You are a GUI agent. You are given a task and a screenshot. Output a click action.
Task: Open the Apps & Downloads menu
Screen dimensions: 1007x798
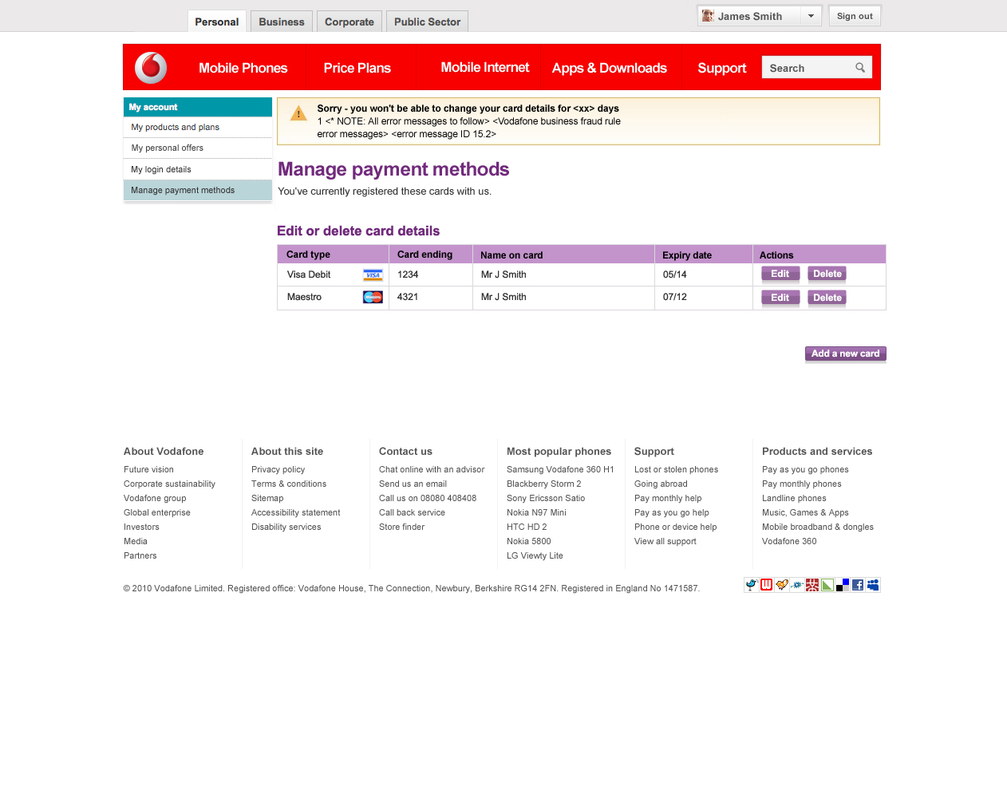pos(609,68)
